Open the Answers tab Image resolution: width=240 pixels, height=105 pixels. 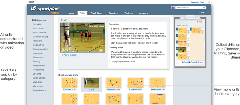144,13
